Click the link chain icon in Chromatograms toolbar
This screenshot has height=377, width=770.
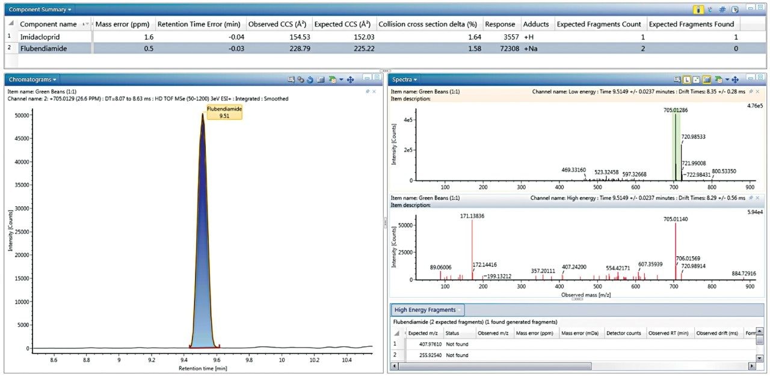[301, 79]
